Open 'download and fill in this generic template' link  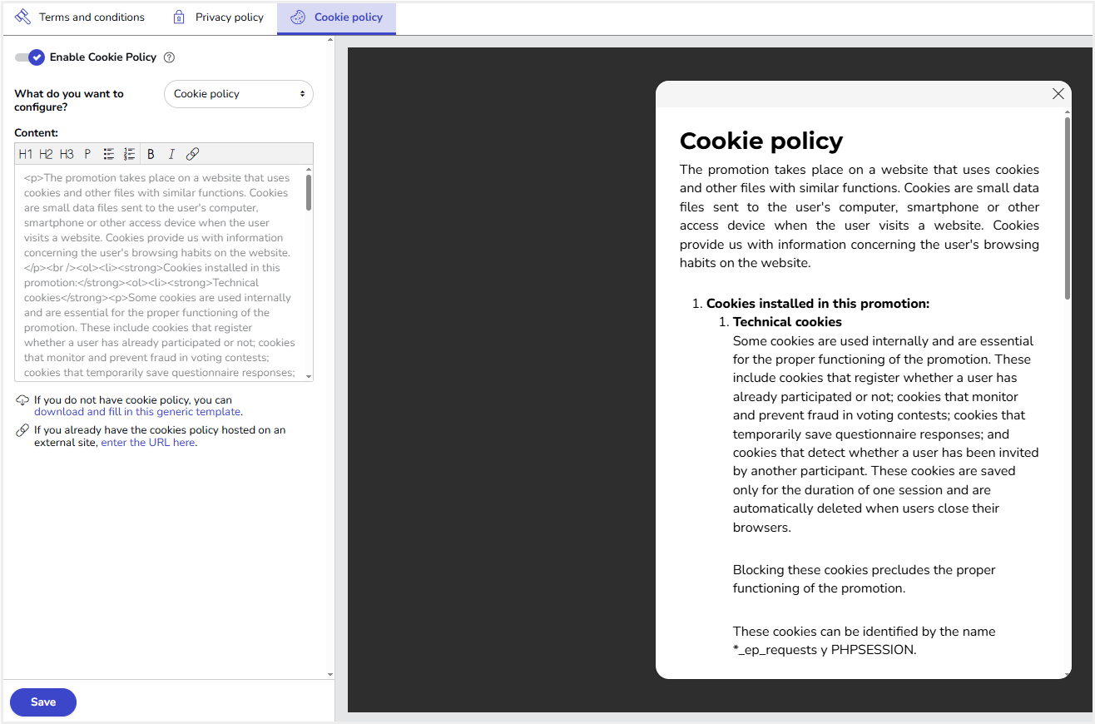137,412
